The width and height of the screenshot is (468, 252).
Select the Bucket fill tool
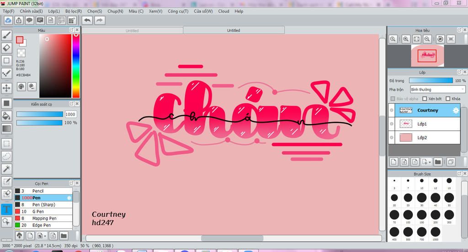[6, 116]
